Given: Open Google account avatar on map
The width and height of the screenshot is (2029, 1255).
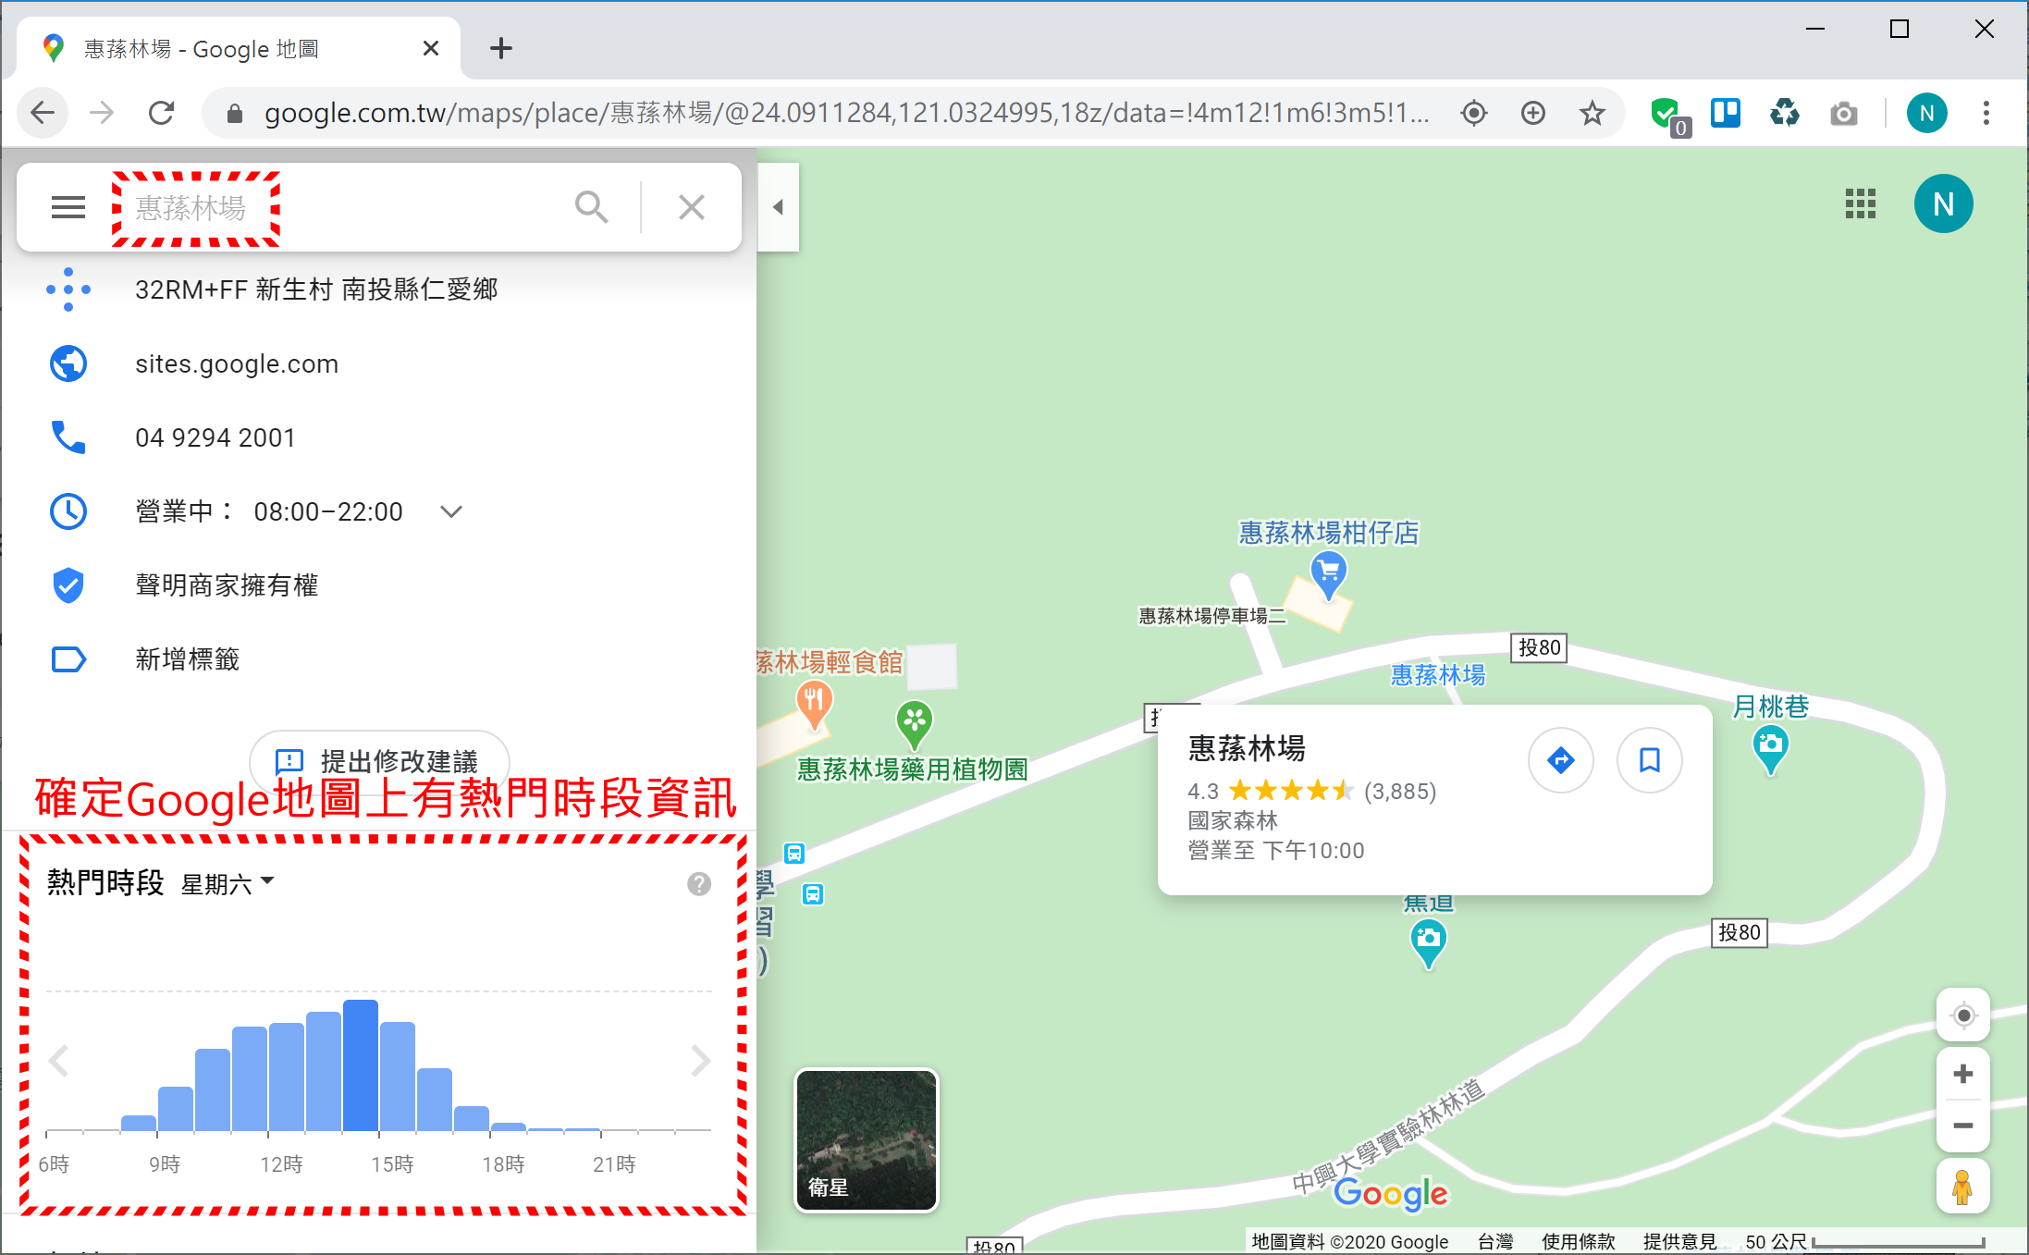Looking at the screenshot, I should [x=1943, y=203].
